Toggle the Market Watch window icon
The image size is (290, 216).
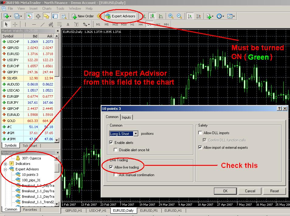pos(29,16)
